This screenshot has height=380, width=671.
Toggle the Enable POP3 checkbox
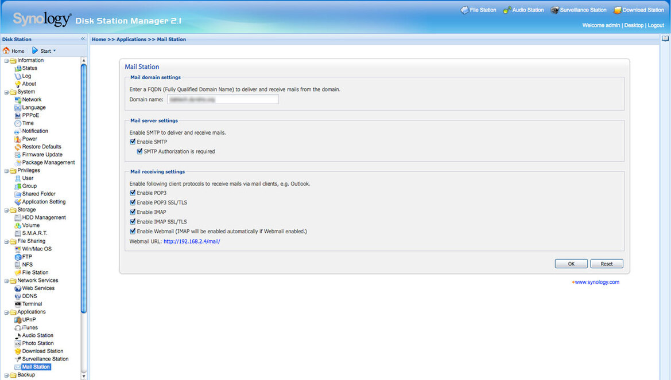[x=133, y=193]
